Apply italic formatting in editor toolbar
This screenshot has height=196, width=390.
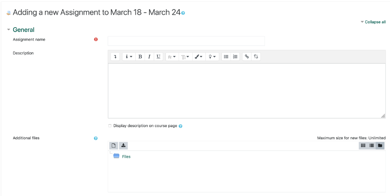tap(149, 57)
